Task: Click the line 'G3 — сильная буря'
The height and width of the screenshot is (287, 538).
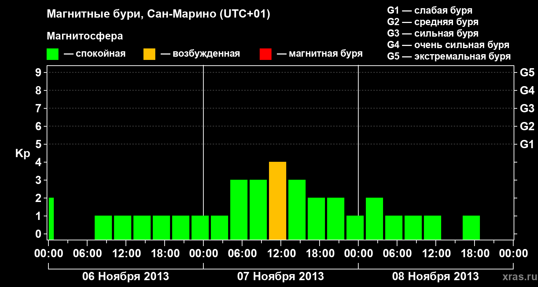Action: tap(433, 33)
